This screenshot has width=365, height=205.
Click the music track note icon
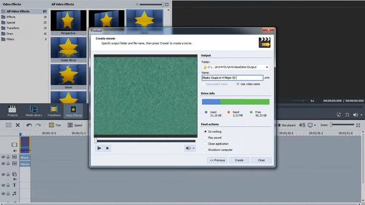click(14, 194)
